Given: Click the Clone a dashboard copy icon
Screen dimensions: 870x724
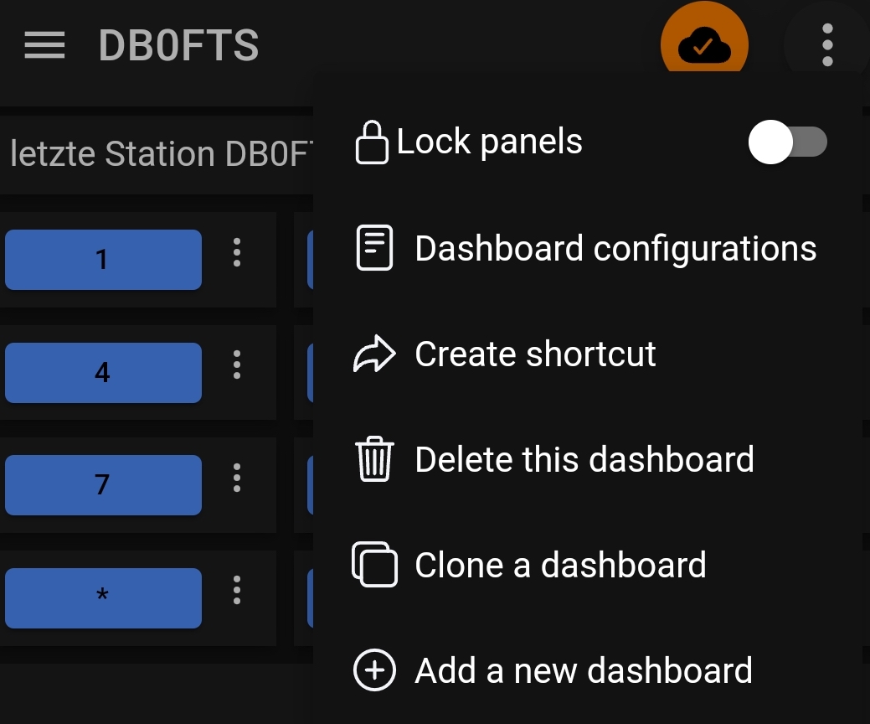Looking at the screenshot, I should pyautogui.click(x=374, y=565).
